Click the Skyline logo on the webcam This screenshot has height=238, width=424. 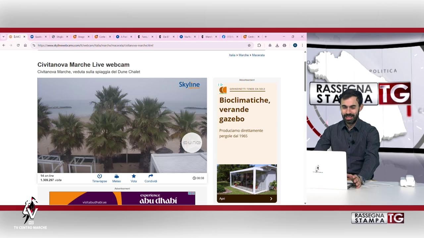coord(189,85)
